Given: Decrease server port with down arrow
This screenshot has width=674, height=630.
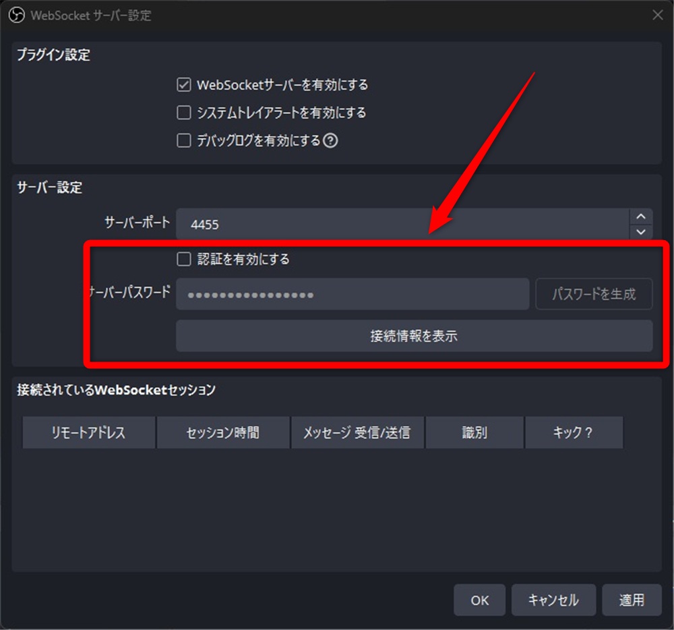Looking at the screenshot, I should 641,232.
